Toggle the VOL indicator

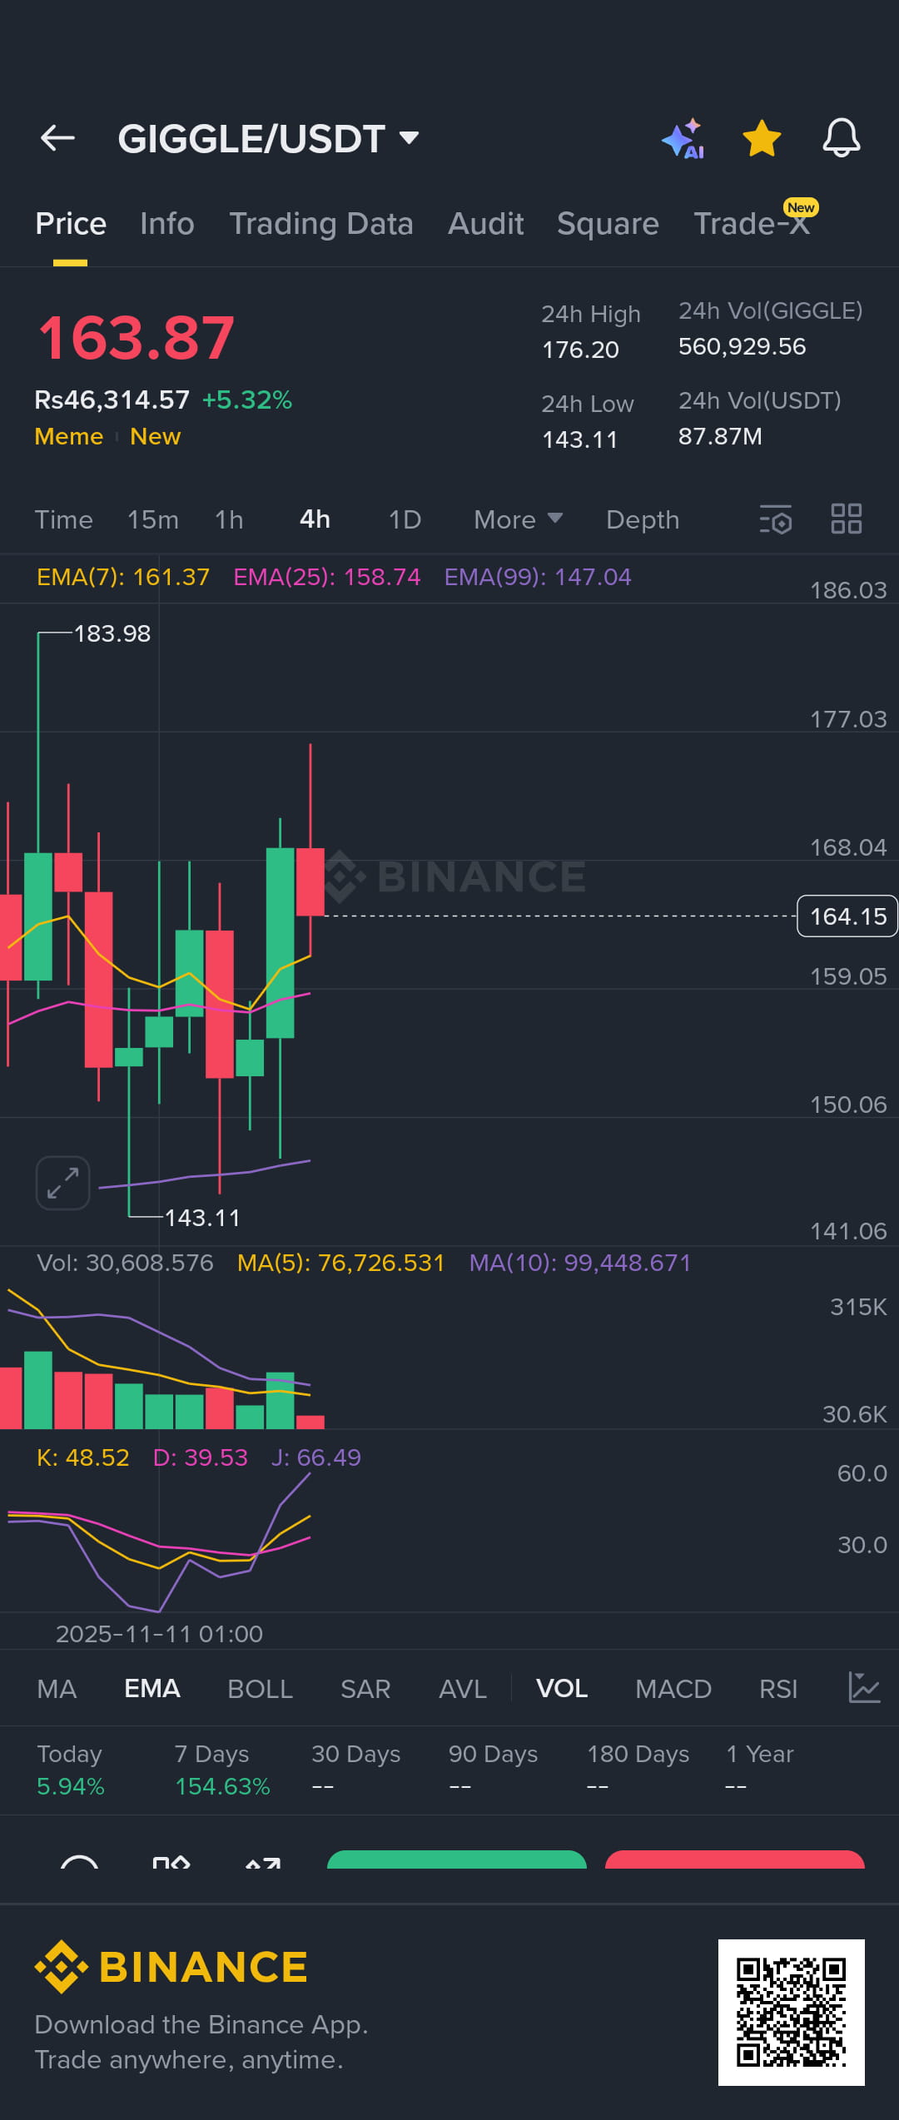[x=562, y=1688]
